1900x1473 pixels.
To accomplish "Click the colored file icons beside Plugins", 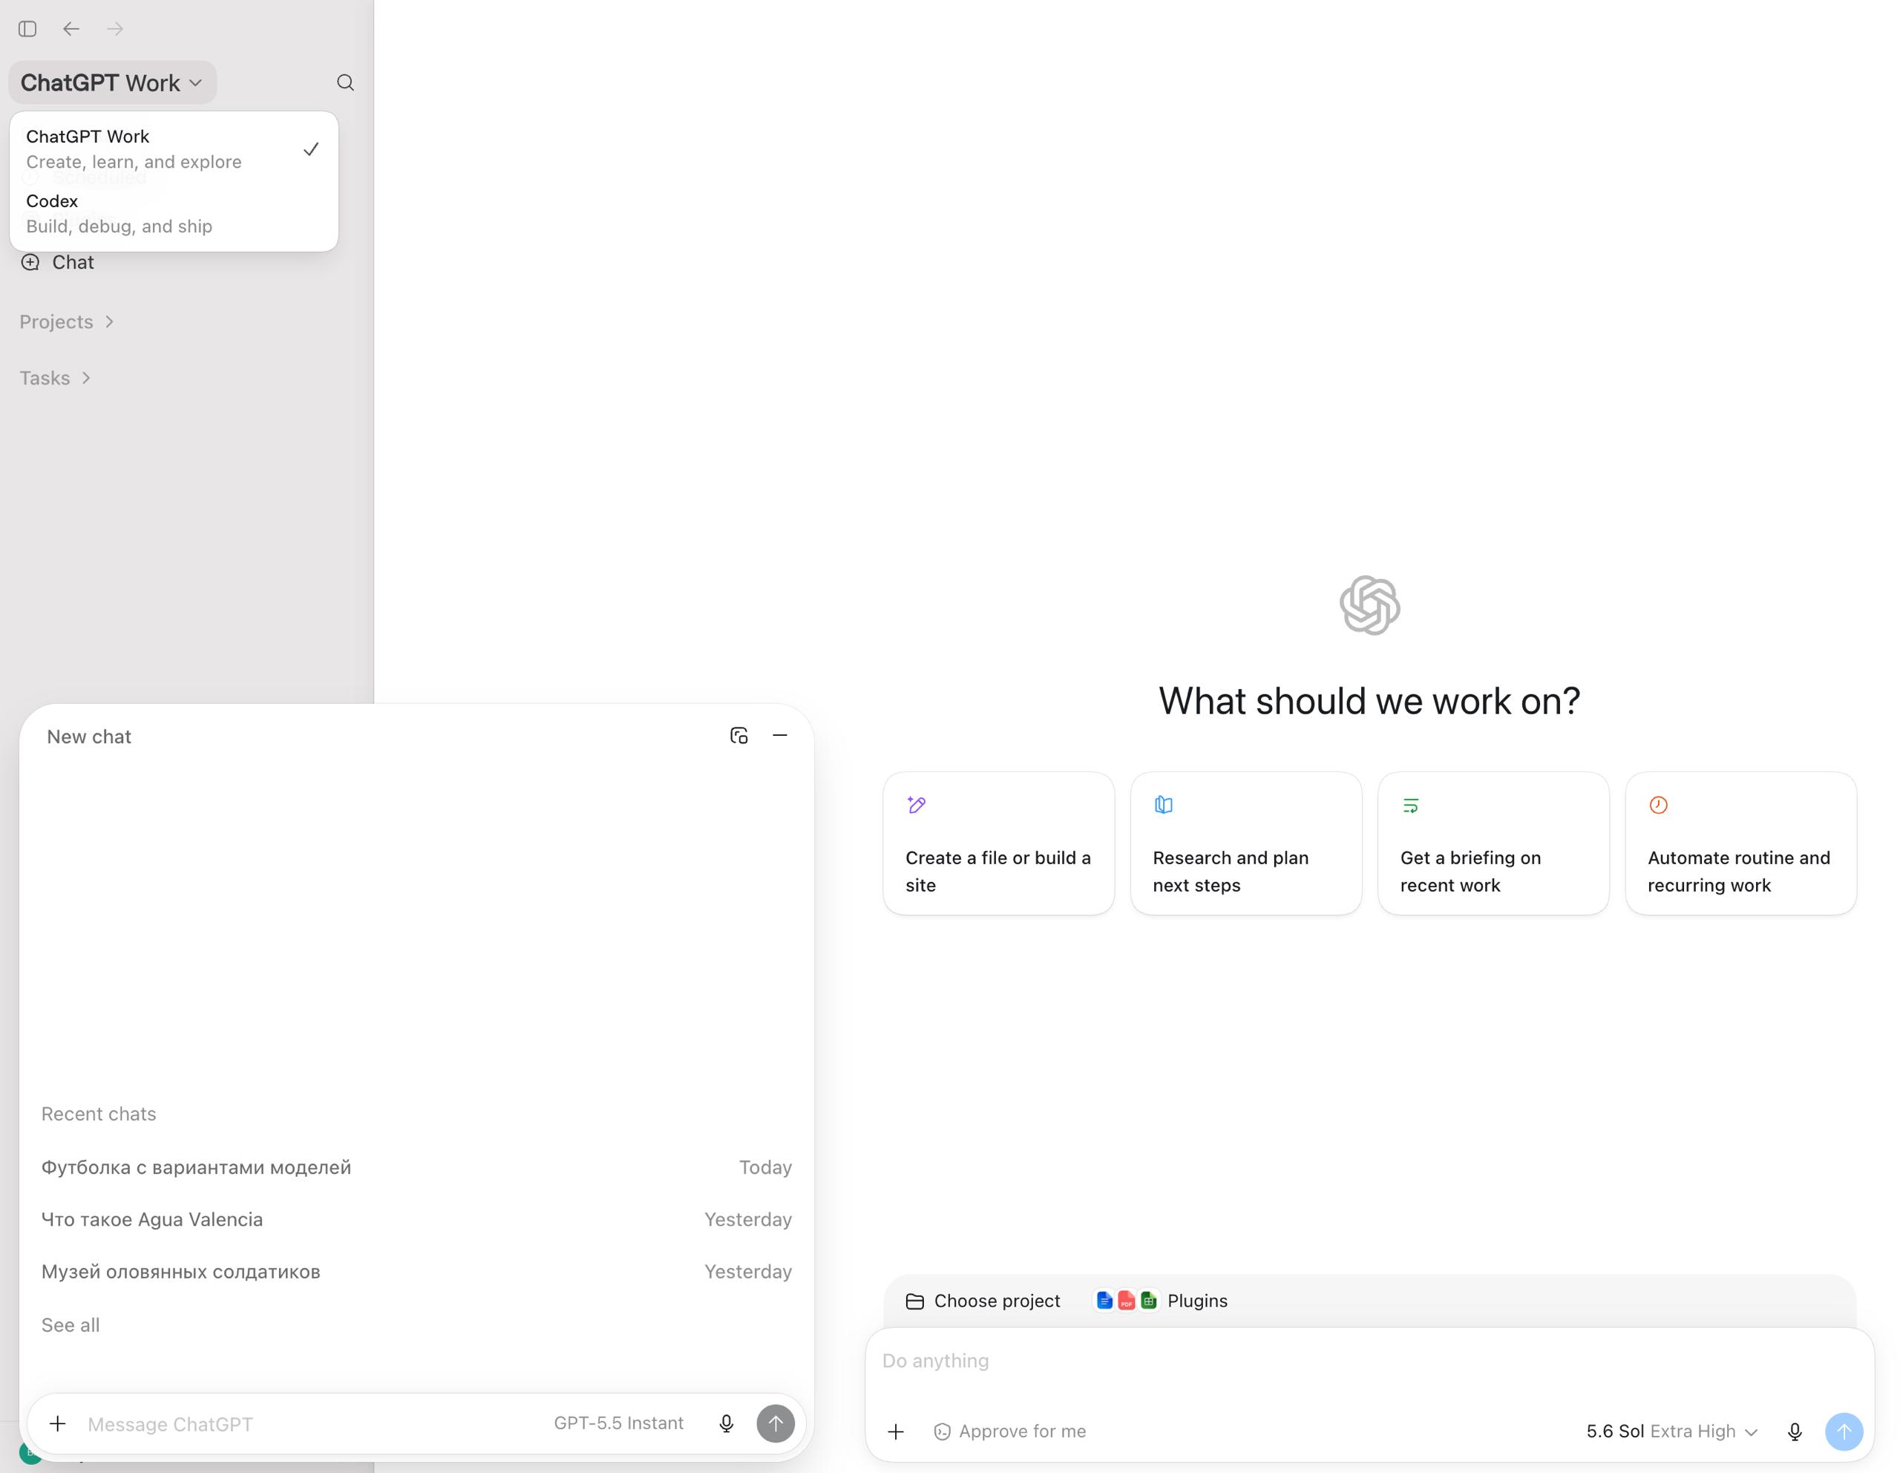I will pos(1127,1301).
